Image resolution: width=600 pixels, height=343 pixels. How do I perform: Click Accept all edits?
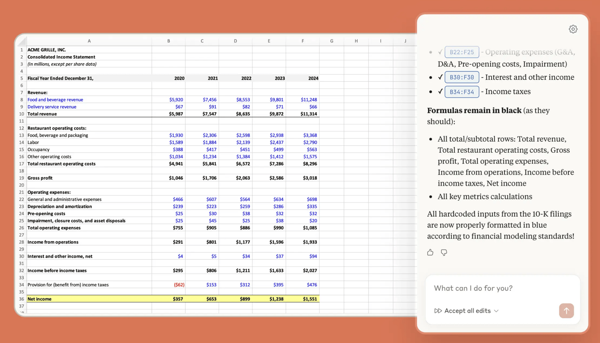[x=467, y=311]
